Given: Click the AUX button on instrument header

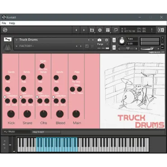Looking at the screenshot, I should coord(162,44).
